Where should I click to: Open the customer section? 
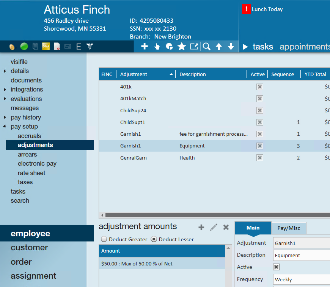[x=29, y=248]
